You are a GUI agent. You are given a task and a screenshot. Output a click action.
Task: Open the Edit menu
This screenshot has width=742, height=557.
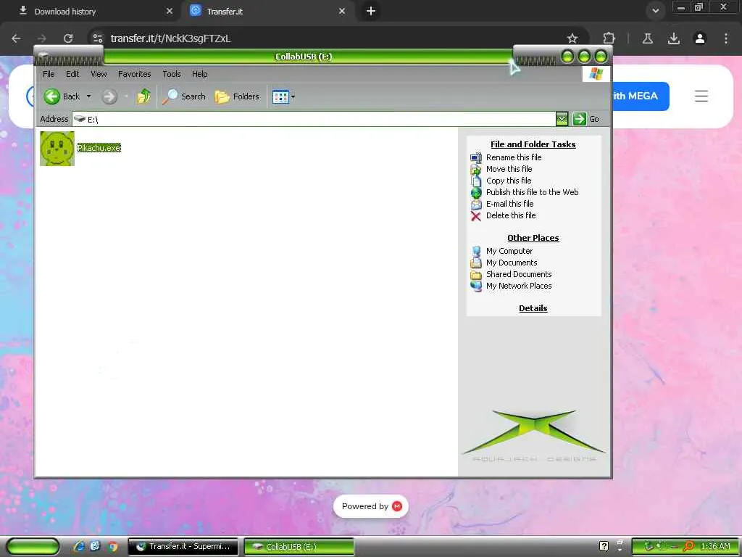click(72, 74)
